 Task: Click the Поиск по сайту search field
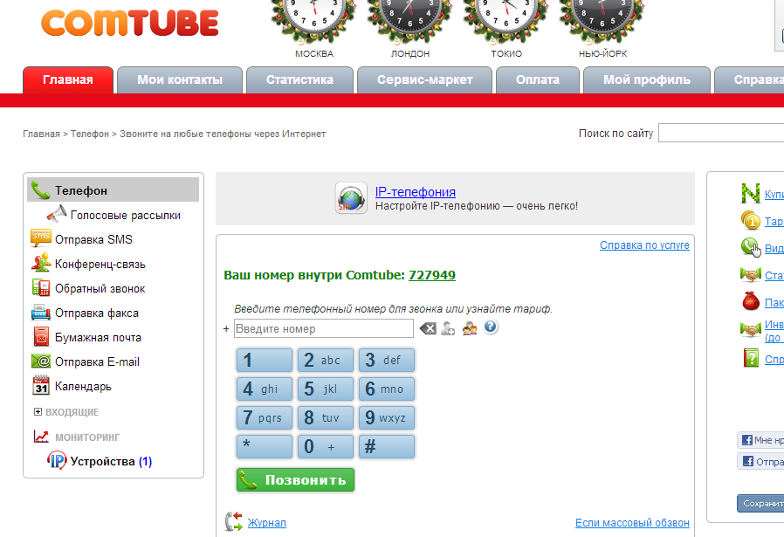point(721,133)
